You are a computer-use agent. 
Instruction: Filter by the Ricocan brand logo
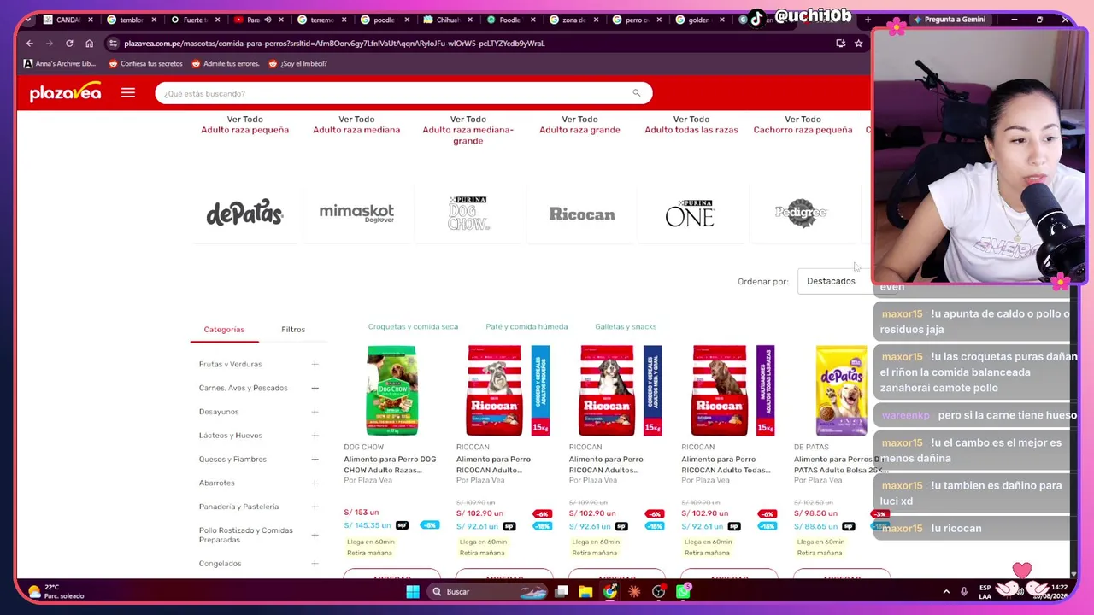(581, 214)
